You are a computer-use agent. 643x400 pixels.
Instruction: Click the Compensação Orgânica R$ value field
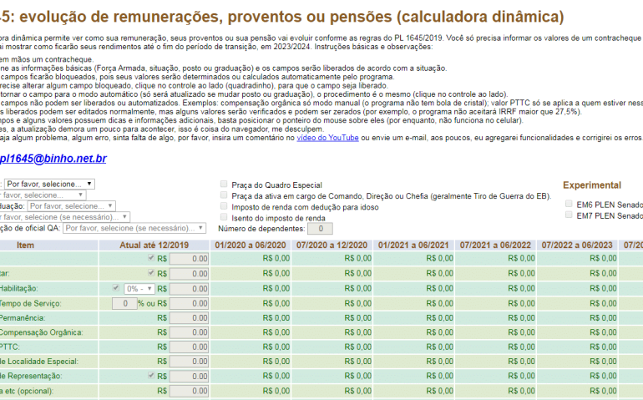coord(189,332)
